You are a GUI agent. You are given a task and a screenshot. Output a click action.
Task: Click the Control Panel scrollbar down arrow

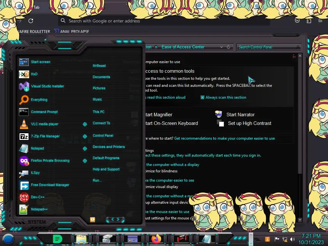coord(300,220)
